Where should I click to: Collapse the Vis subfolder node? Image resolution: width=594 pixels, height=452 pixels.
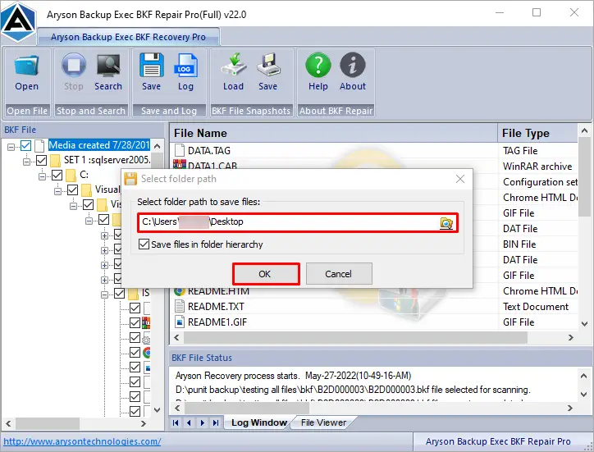[x=73, y=206]
